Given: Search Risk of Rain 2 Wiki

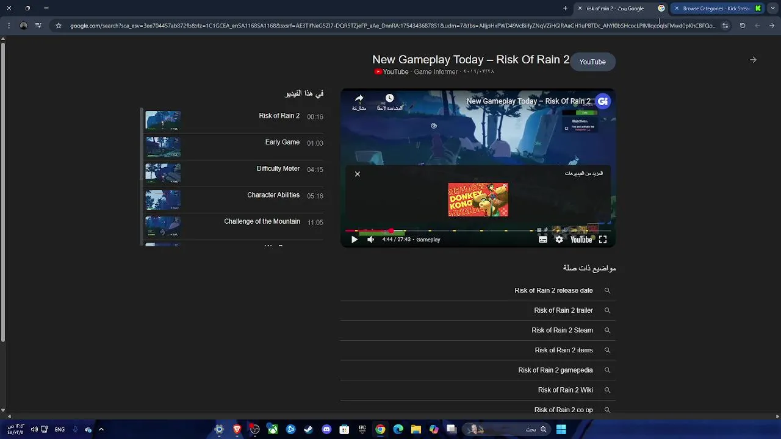Looking at the screenshot, I should tap(478, 390).
